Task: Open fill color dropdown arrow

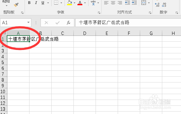Action: pyautogui.click(x=74, y=3)
